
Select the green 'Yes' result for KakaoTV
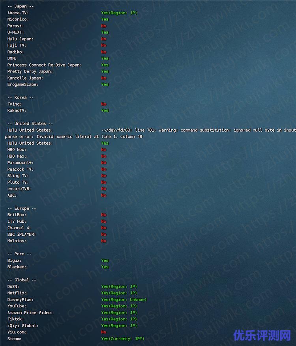coord(105,110)
